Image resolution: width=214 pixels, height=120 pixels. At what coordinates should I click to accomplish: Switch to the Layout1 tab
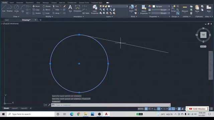tap(15, 108)
